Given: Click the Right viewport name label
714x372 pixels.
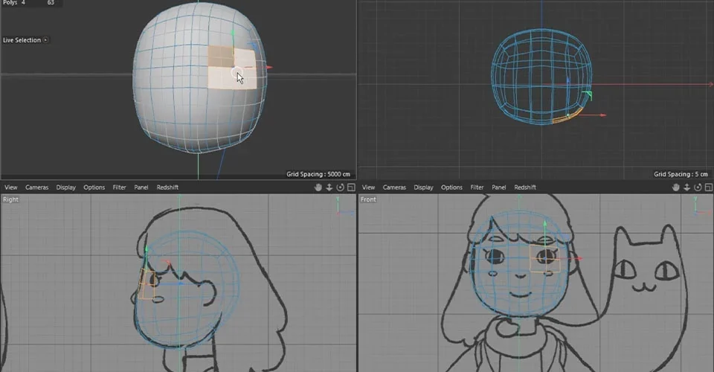Looking at the screenshot, I should click(x=11, y=199).
